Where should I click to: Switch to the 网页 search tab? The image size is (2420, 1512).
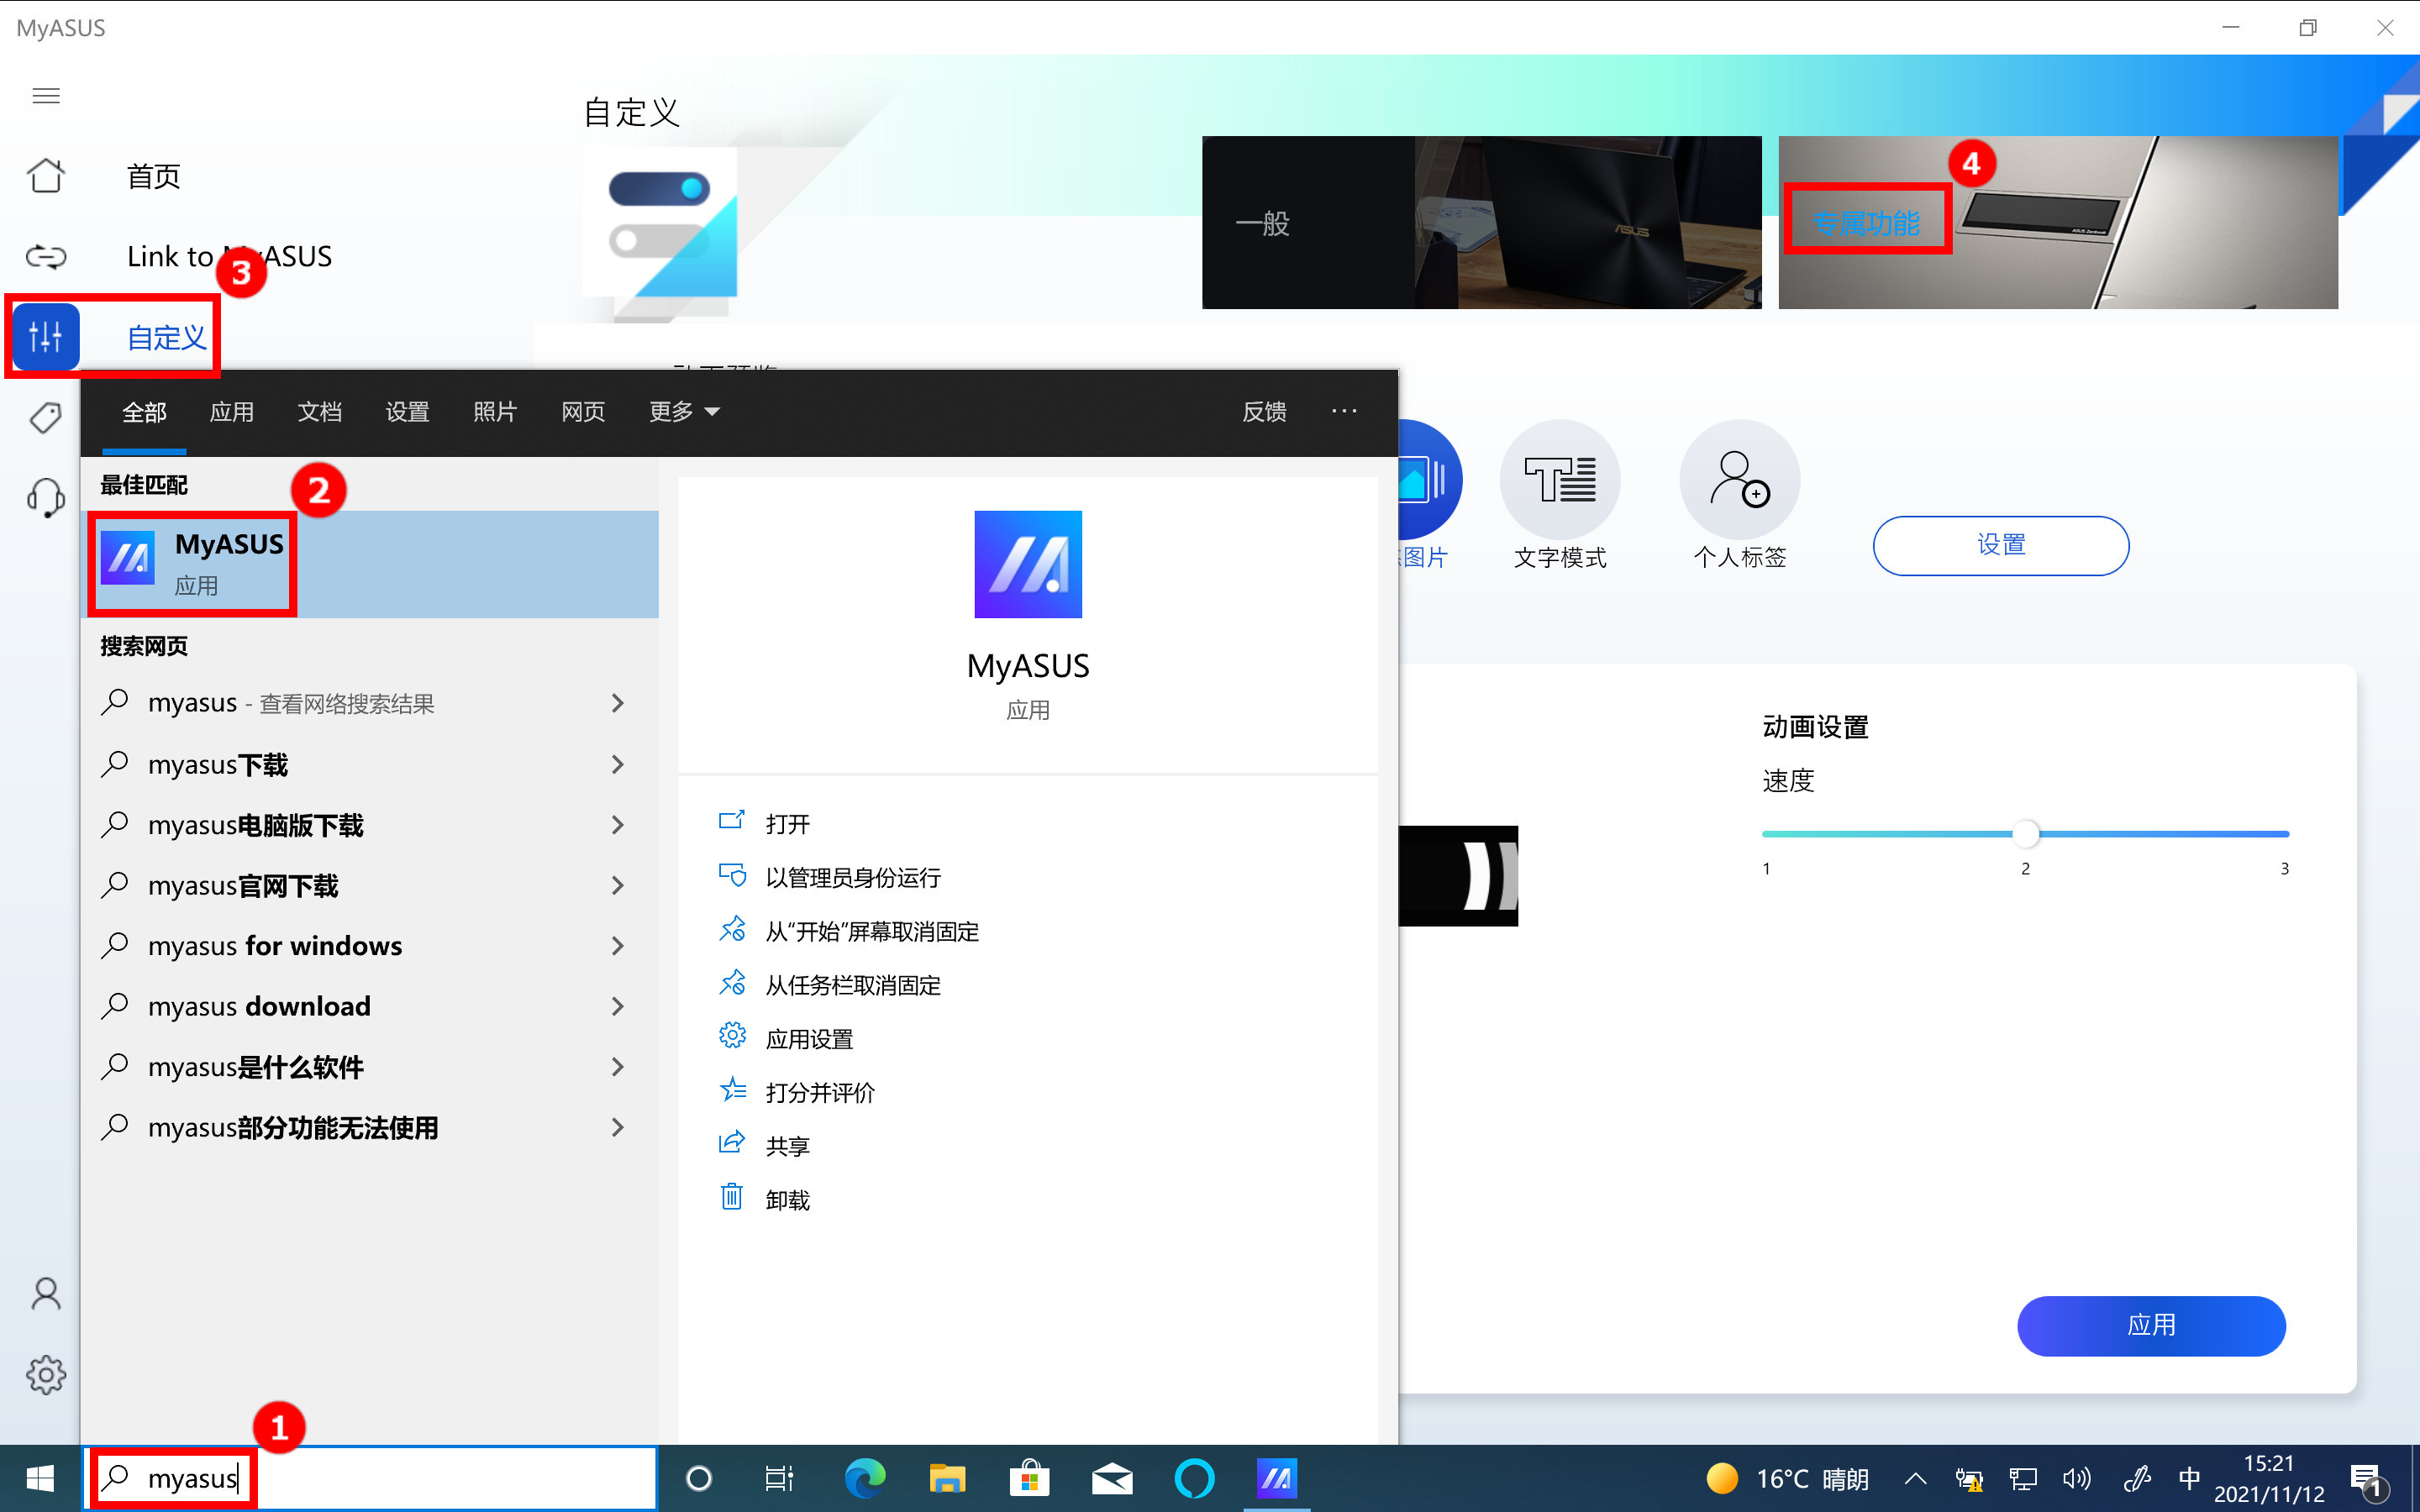pyautogui.click(x=583, y=412)
